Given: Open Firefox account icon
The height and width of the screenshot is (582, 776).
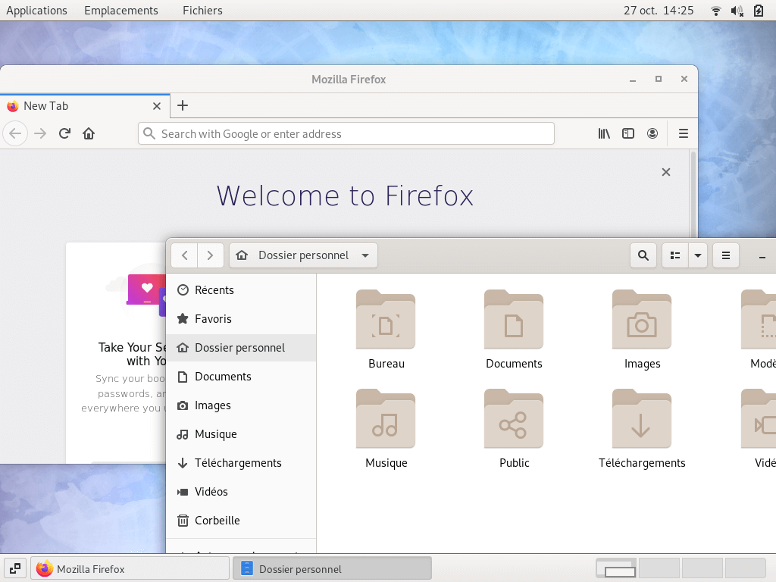Looking at the screenshot, I should pyautogui.click(x=652, y=133).
